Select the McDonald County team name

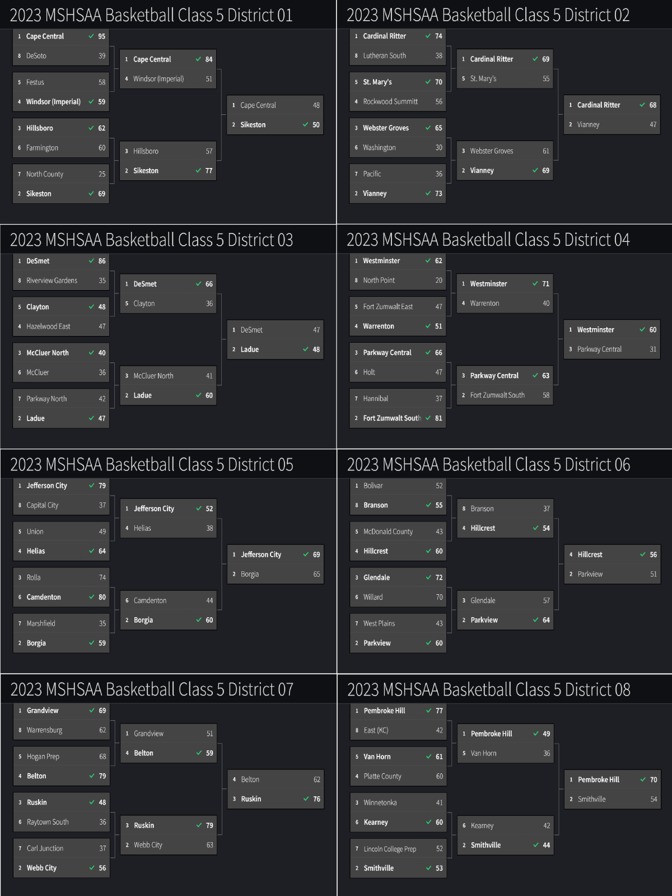388,531
